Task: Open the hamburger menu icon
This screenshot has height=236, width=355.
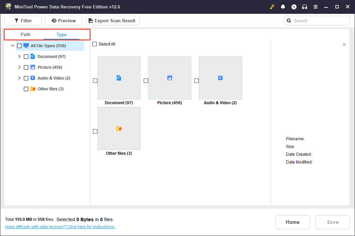Action: 315,7
